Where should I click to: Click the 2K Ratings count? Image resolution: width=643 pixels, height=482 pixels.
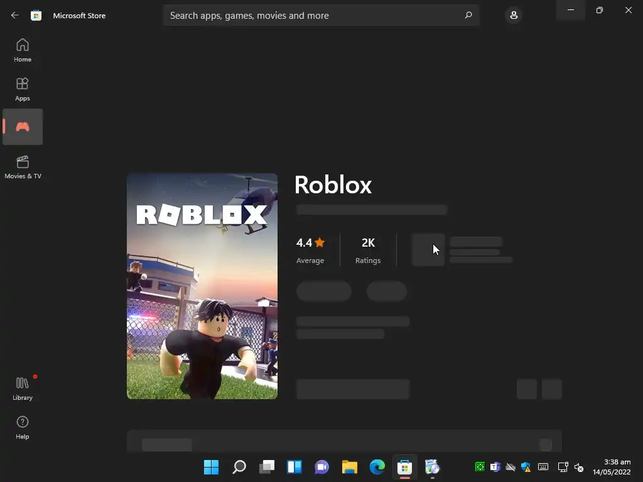368,250
